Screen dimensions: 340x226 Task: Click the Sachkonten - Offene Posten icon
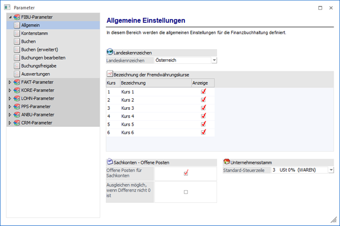click(x=110, y=162)
